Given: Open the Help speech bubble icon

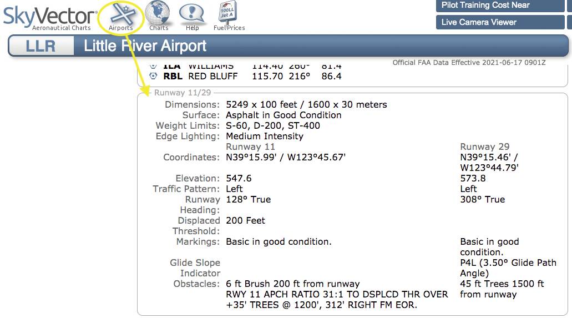Looking at the screenshot, I should (192, 14).
